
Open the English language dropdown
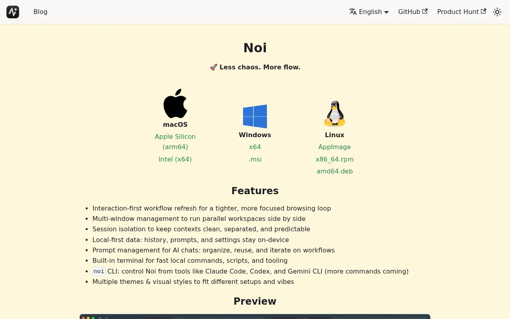point(369,12)
